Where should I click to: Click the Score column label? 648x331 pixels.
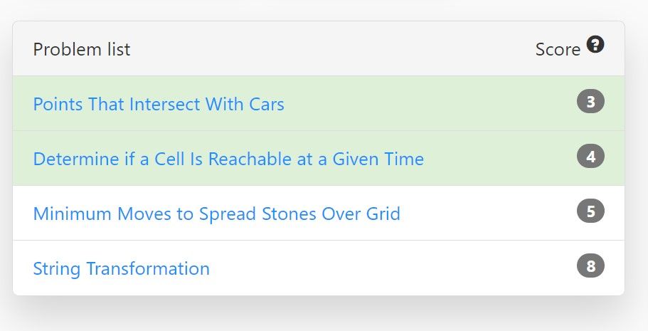[x=558, y=50]
